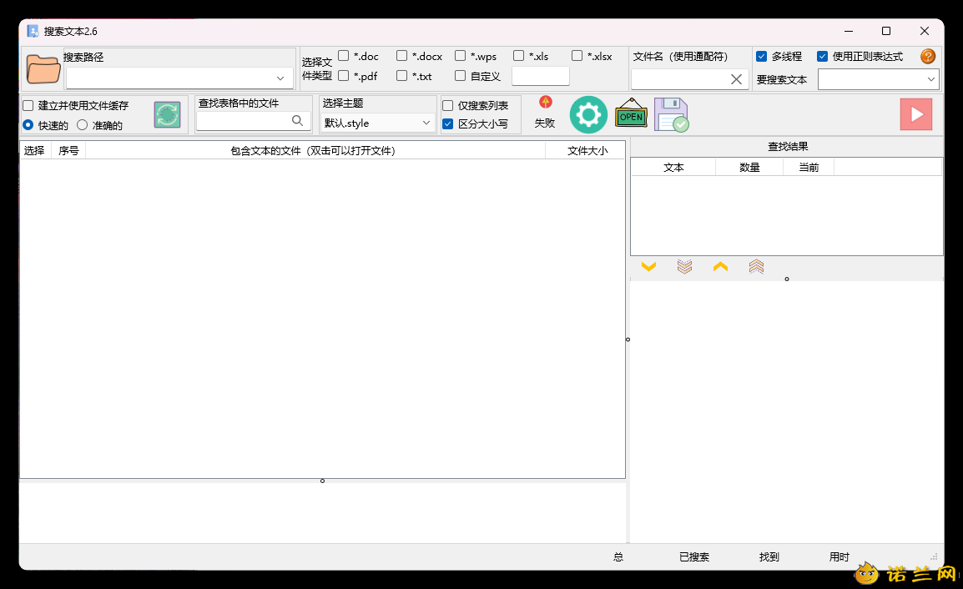Viewport: 963px width, 589px height.
Task: Go to previous result with single up arrow
Action: click(720, 267)
